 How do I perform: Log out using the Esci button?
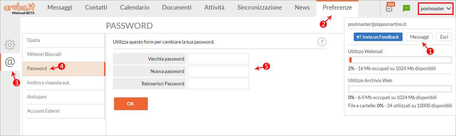[x=444, y=37]
